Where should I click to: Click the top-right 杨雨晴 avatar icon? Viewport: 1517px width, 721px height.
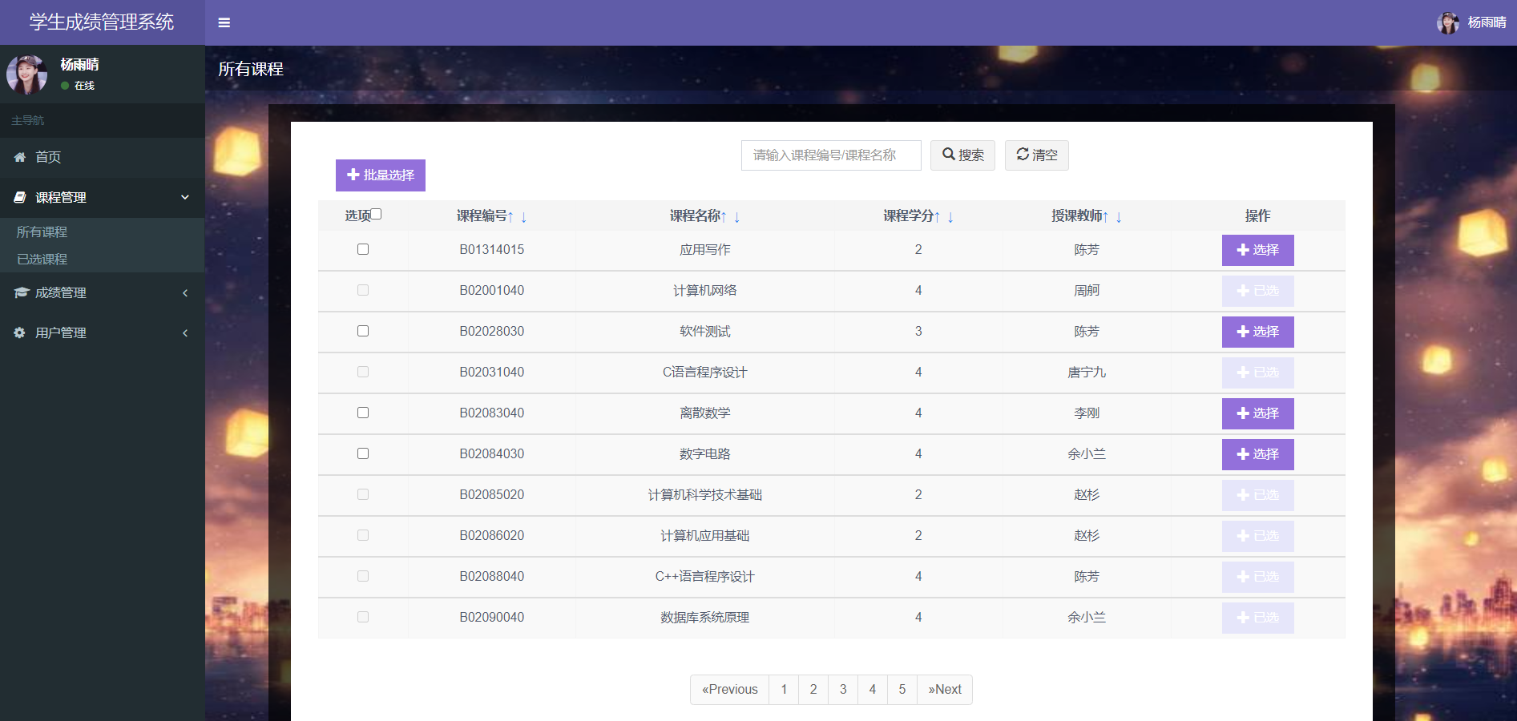[x=1448, y=22]
